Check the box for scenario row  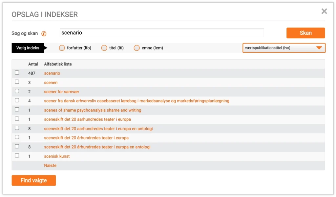tap(17, 73)
